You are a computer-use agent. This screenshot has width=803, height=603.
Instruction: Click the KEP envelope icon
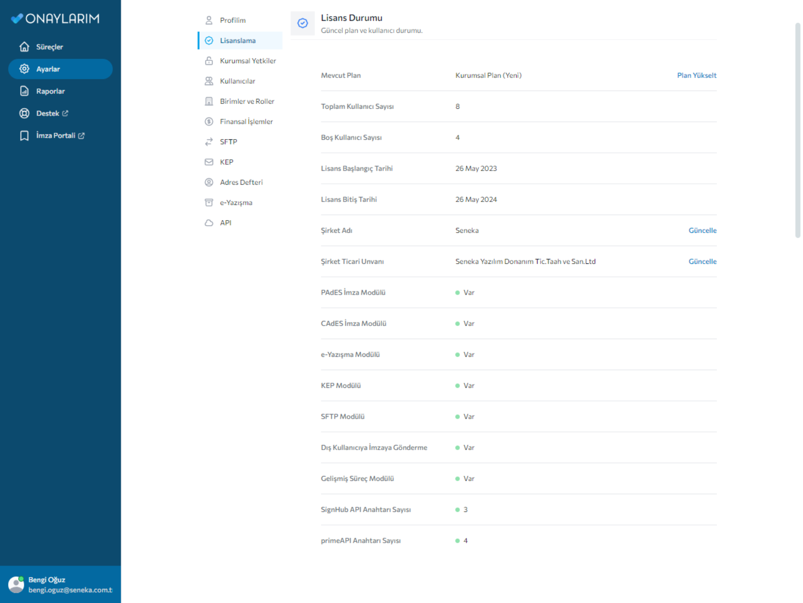point(209,162)
